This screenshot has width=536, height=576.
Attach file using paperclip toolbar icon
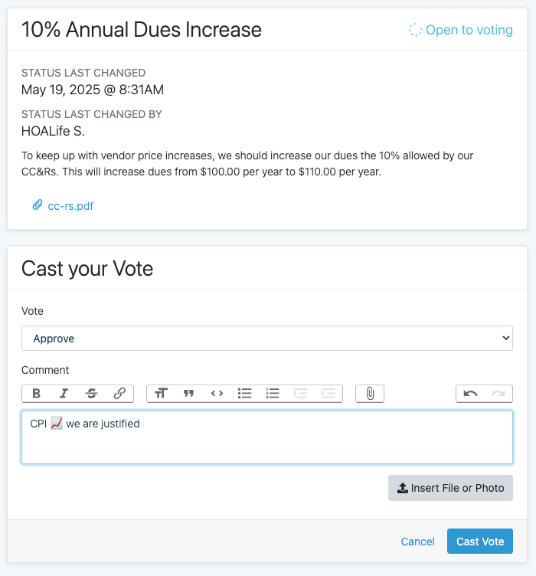(x=370, y=394)
